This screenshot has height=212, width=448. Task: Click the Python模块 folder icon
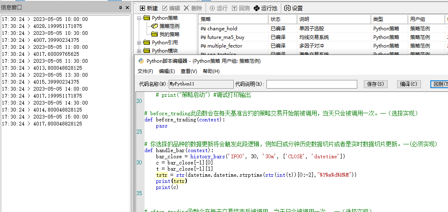[147, 51]
